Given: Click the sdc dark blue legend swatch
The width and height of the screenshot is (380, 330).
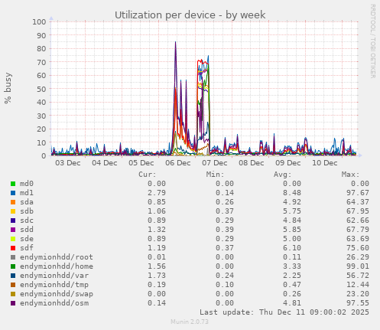Looking at the screenshot, I should click(x=13, y=221).
